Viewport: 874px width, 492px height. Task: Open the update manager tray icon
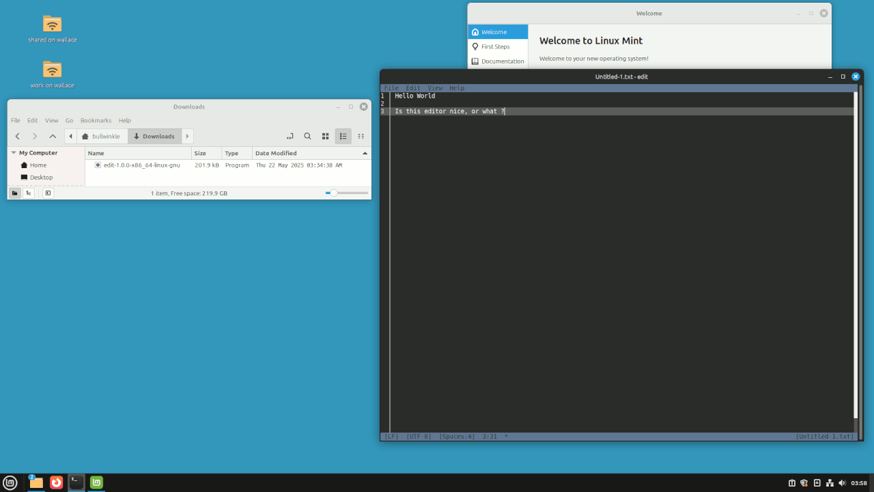pyautogui.click(x=792, y=483)
